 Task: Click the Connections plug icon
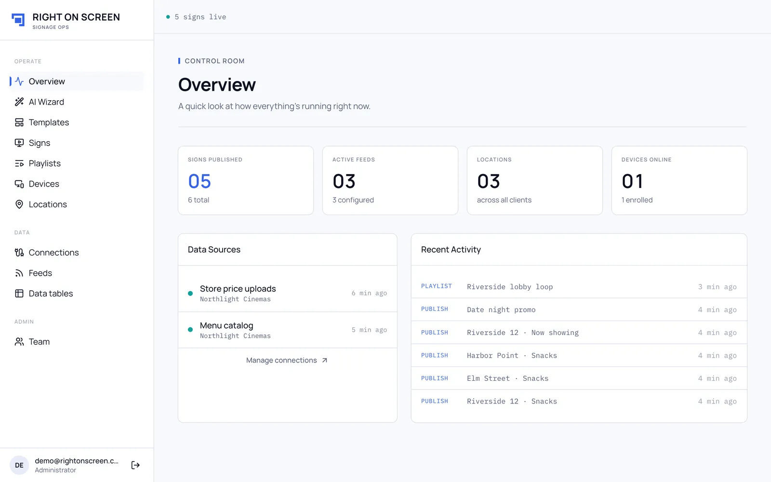[x=19, y=253]
